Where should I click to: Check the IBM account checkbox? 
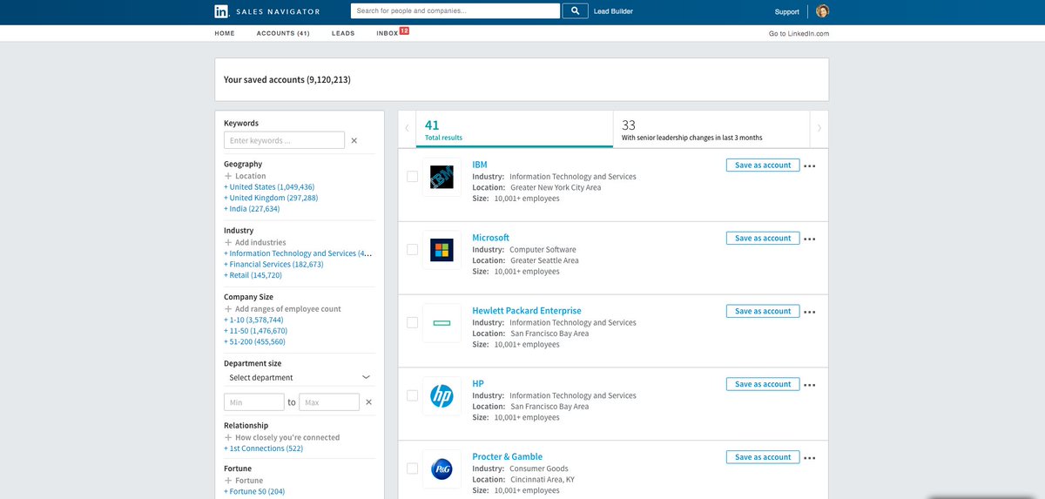click(x=413, y=177)
